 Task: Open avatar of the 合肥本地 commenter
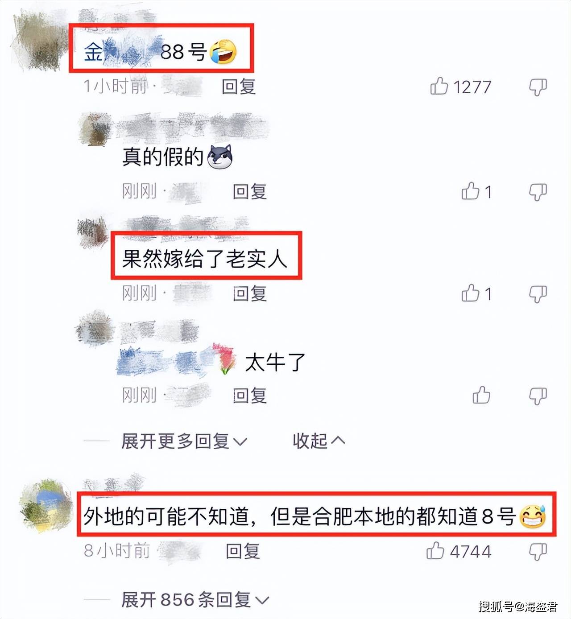coord(46,506)
